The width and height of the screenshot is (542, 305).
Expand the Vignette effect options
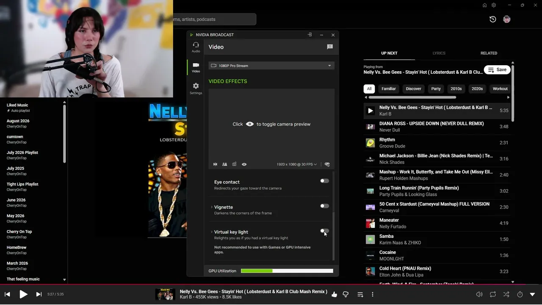(x=212, y=207)
